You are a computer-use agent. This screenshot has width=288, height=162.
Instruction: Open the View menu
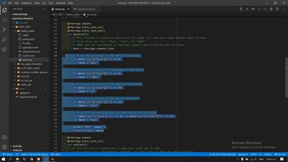37,3
